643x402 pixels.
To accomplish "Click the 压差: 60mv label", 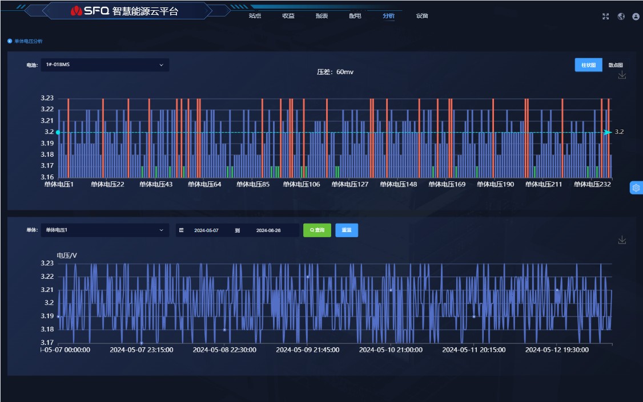I will [335, 72].
